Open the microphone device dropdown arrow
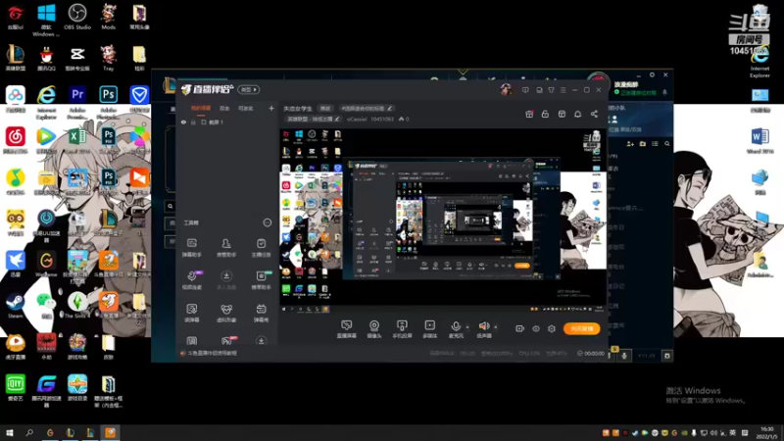784x441 pixels. 467,327
